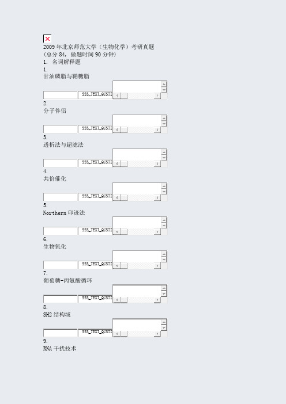The height and width of the screenshot is (404, 286).
Task: Click SSS_TEXT_QUSTI field under 透析法与超滤法
Action: tap(95, 163)
